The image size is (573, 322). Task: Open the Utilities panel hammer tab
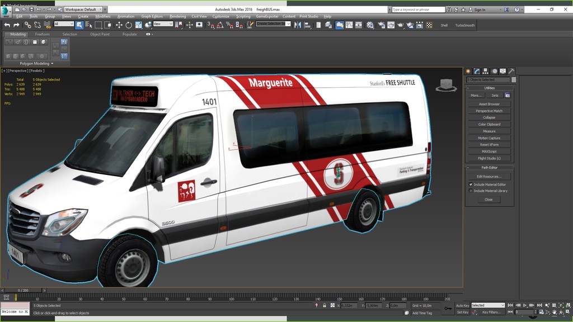pyautogui.click(x=511, y=72)
